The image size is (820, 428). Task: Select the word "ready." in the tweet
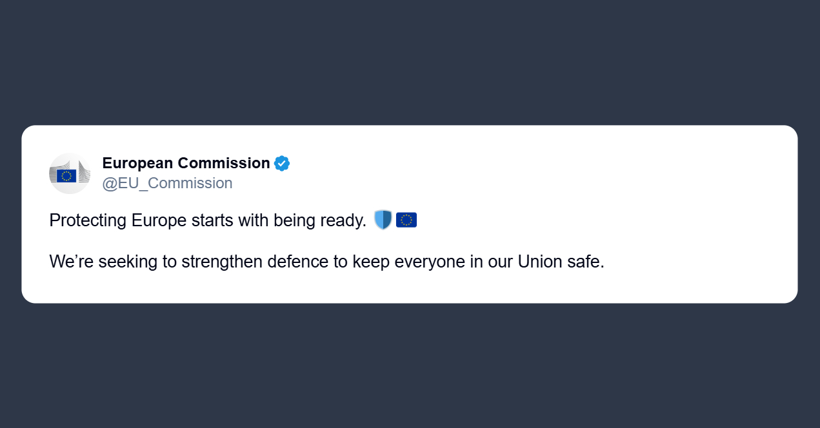343,221
